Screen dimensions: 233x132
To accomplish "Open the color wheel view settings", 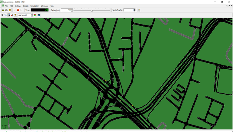I will pyautogui.click(x=35, y=15).
